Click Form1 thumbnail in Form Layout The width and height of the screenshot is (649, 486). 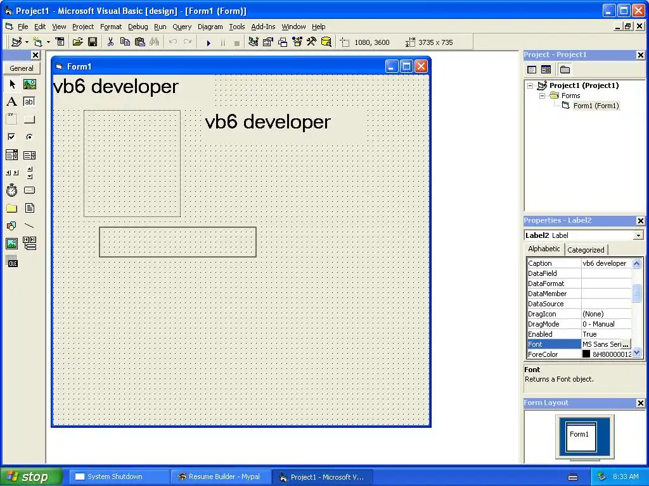[581, 437]
